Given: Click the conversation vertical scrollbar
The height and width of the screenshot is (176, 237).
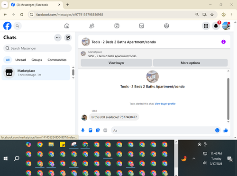Looking at the screenshot, I should pos(228,99).
